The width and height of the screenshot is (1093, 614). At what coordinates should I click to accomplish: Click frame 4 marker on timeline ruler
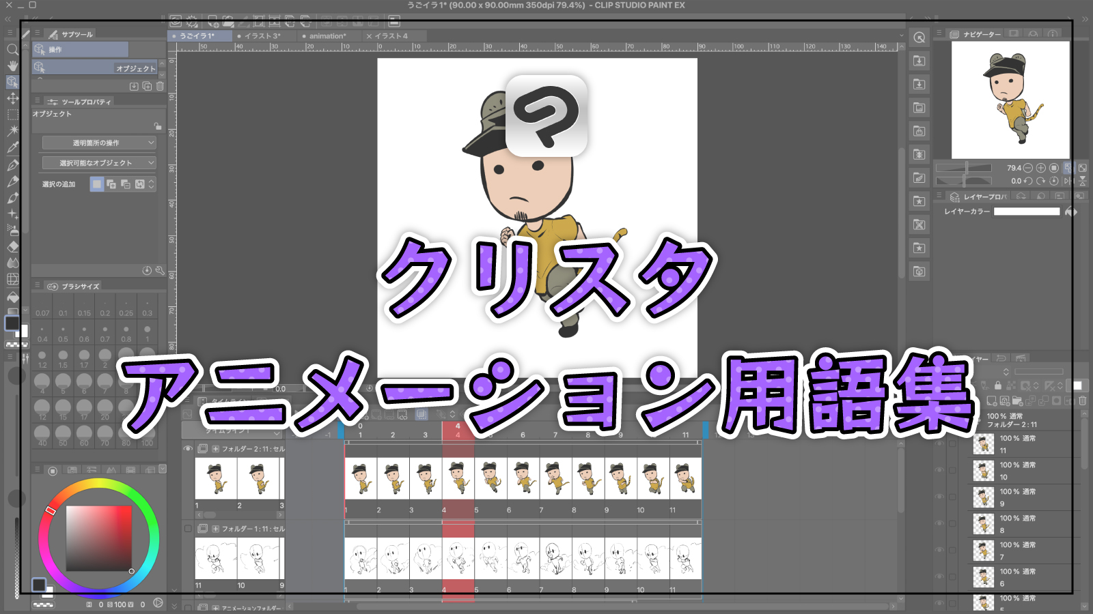point(458,430)
